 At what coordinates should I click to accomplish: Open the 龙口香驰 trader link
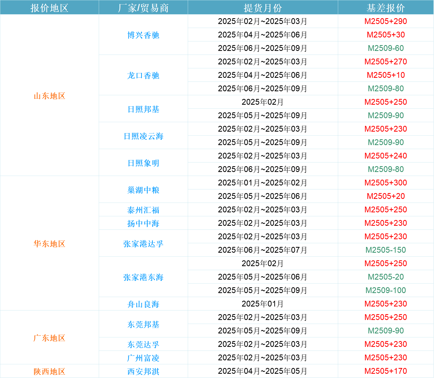tap(143, 75)
